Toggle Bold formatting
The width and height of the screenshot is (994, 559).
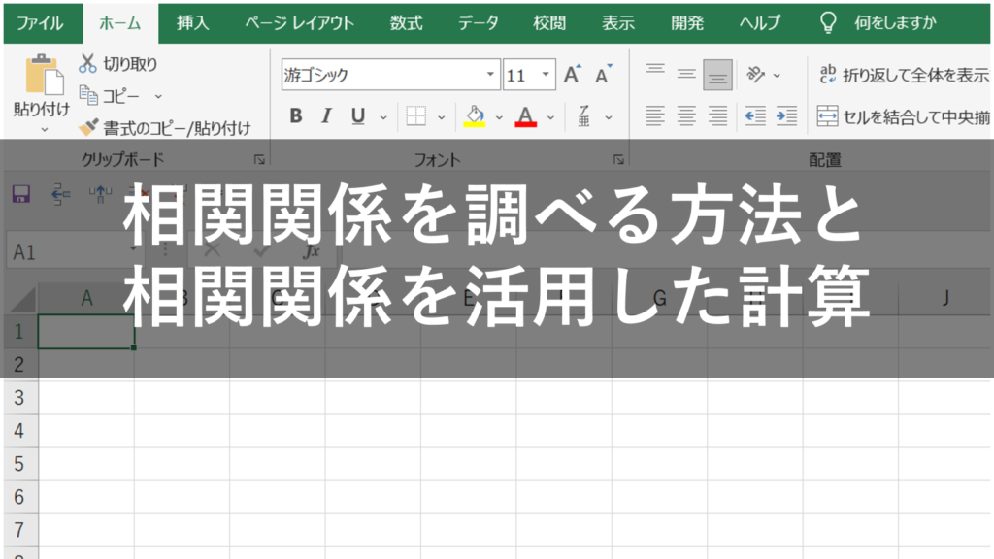(x=295, y=116)
